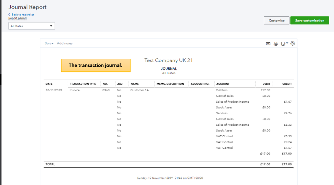Click the Services £4.76 credit amount
Viewport: 334px width, 185px height.
[288, 113]
